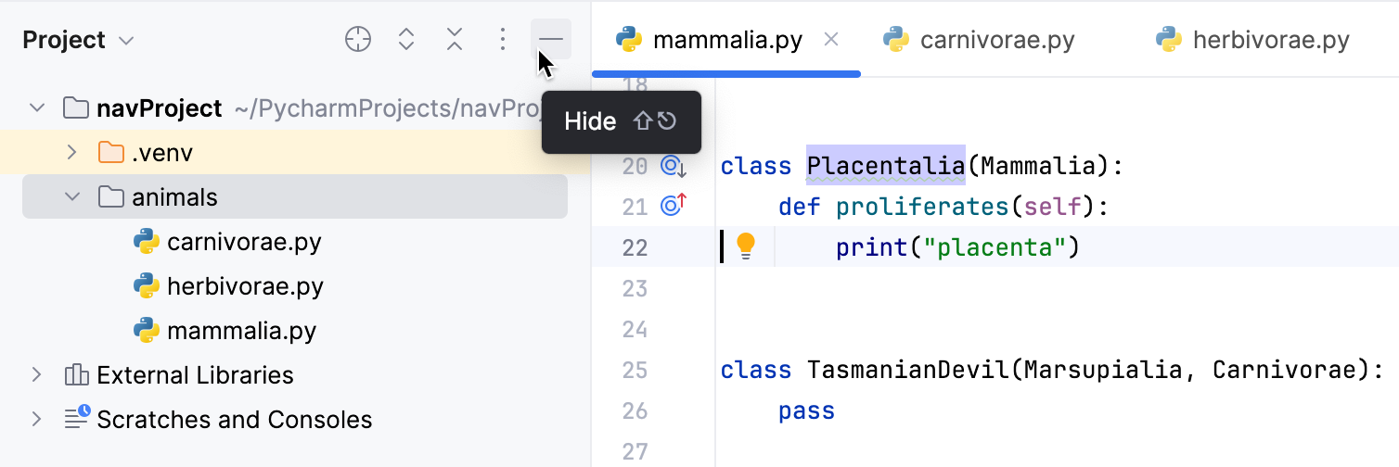Expand the .venv folder
This screenshot has height=467, width=1399.
tap(71, 152)
